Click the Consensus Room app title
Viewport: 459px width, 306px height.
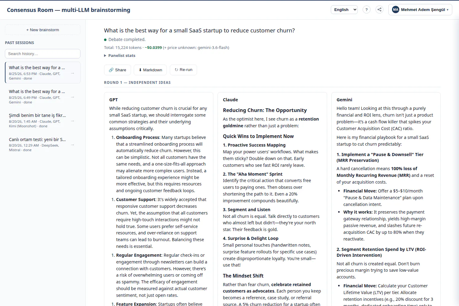point(69,10)
